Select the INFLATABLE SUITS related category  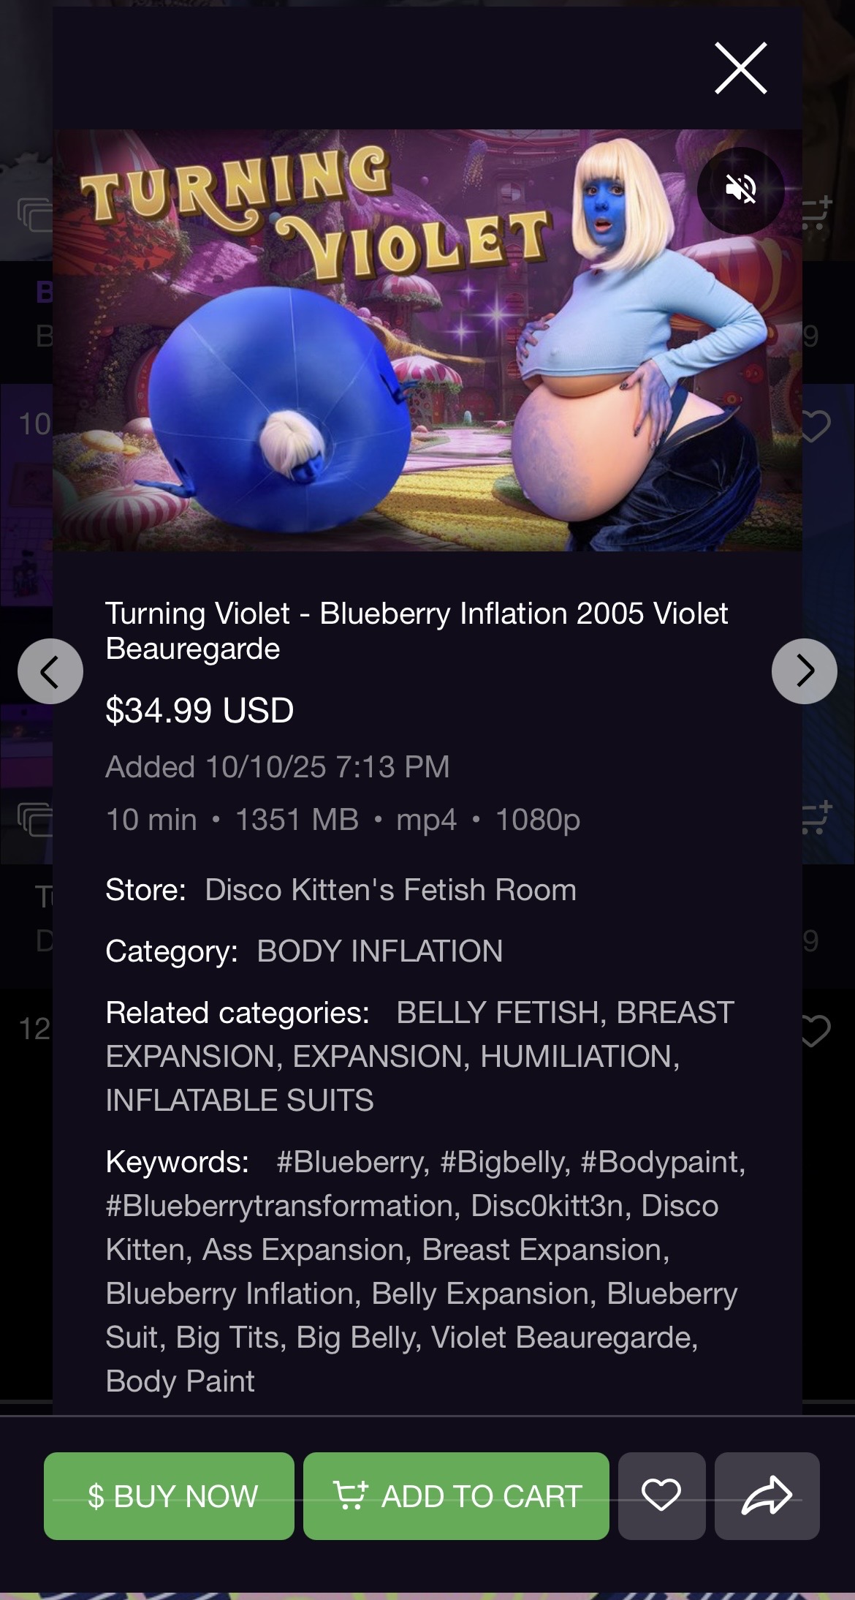coord(240,1101)
